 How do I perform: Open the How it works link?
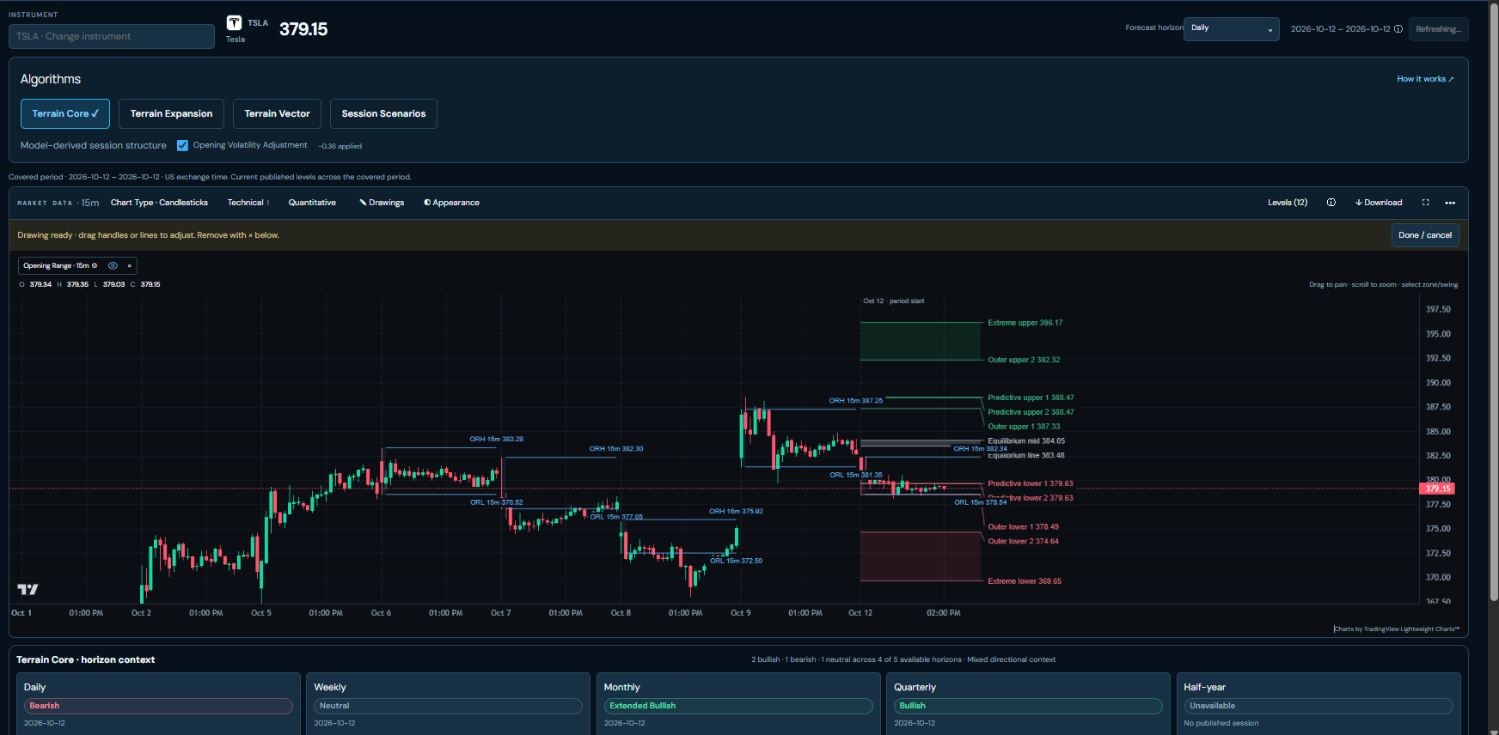pos(1425,79)
